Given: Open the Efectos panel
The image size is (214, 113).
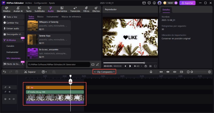Looking at the screenshot, I should click(x=96, y=9).
